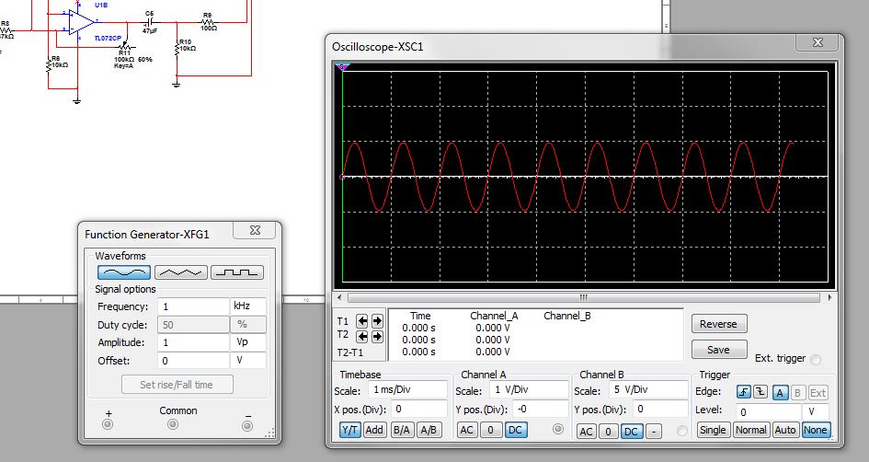Screen dimensions: 869x462
Task: Click the Channel B Scale field
Action: click(x=648, y=390)
